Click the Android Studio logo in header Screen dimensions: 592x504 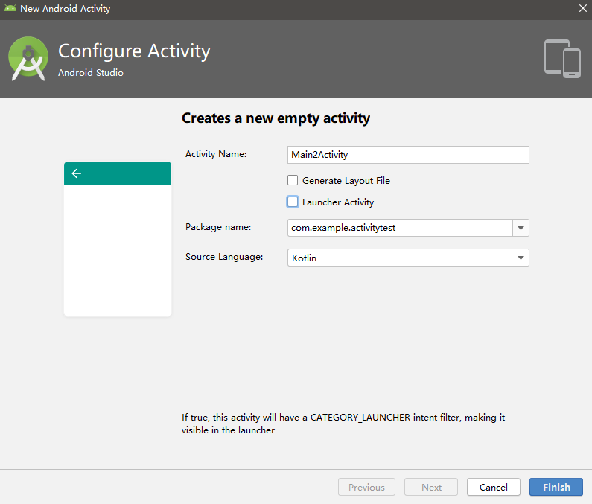(28, 59)
